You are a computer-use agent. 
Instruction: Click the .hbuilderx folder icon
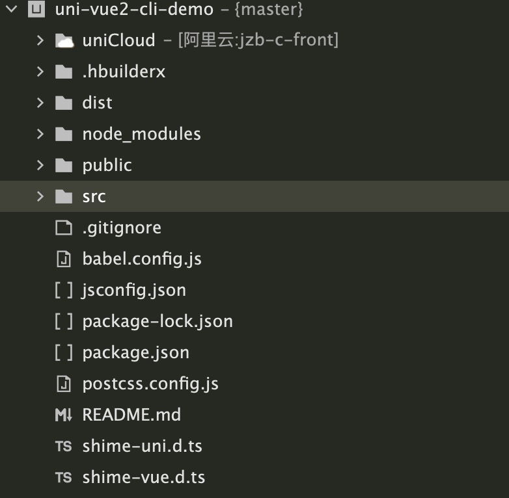pos(64,72)
